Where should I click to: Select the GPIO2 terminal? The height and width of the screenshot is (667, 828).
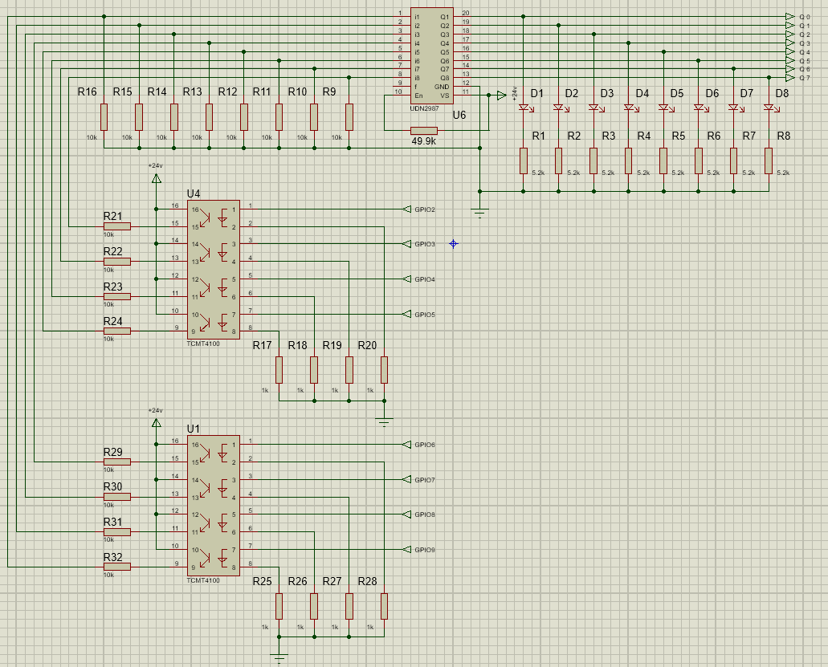(406, 209)
